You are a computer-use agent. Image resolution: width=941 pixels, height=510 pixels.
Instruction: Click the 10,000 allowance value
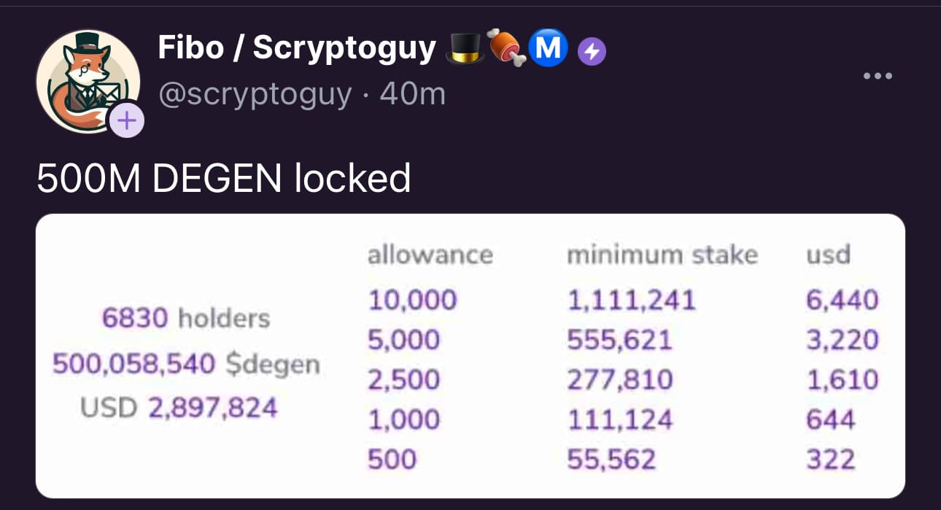(411, 300)
